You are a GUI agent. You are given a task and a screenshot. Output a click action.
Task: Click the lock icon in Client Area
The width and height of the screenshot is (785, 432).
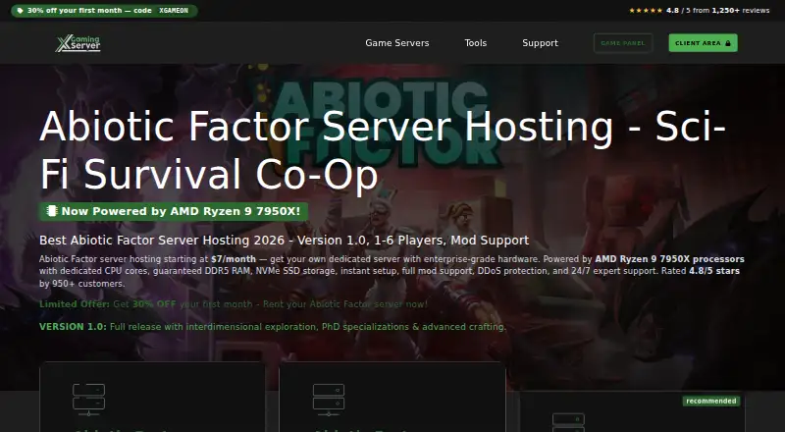coord(728,43)
